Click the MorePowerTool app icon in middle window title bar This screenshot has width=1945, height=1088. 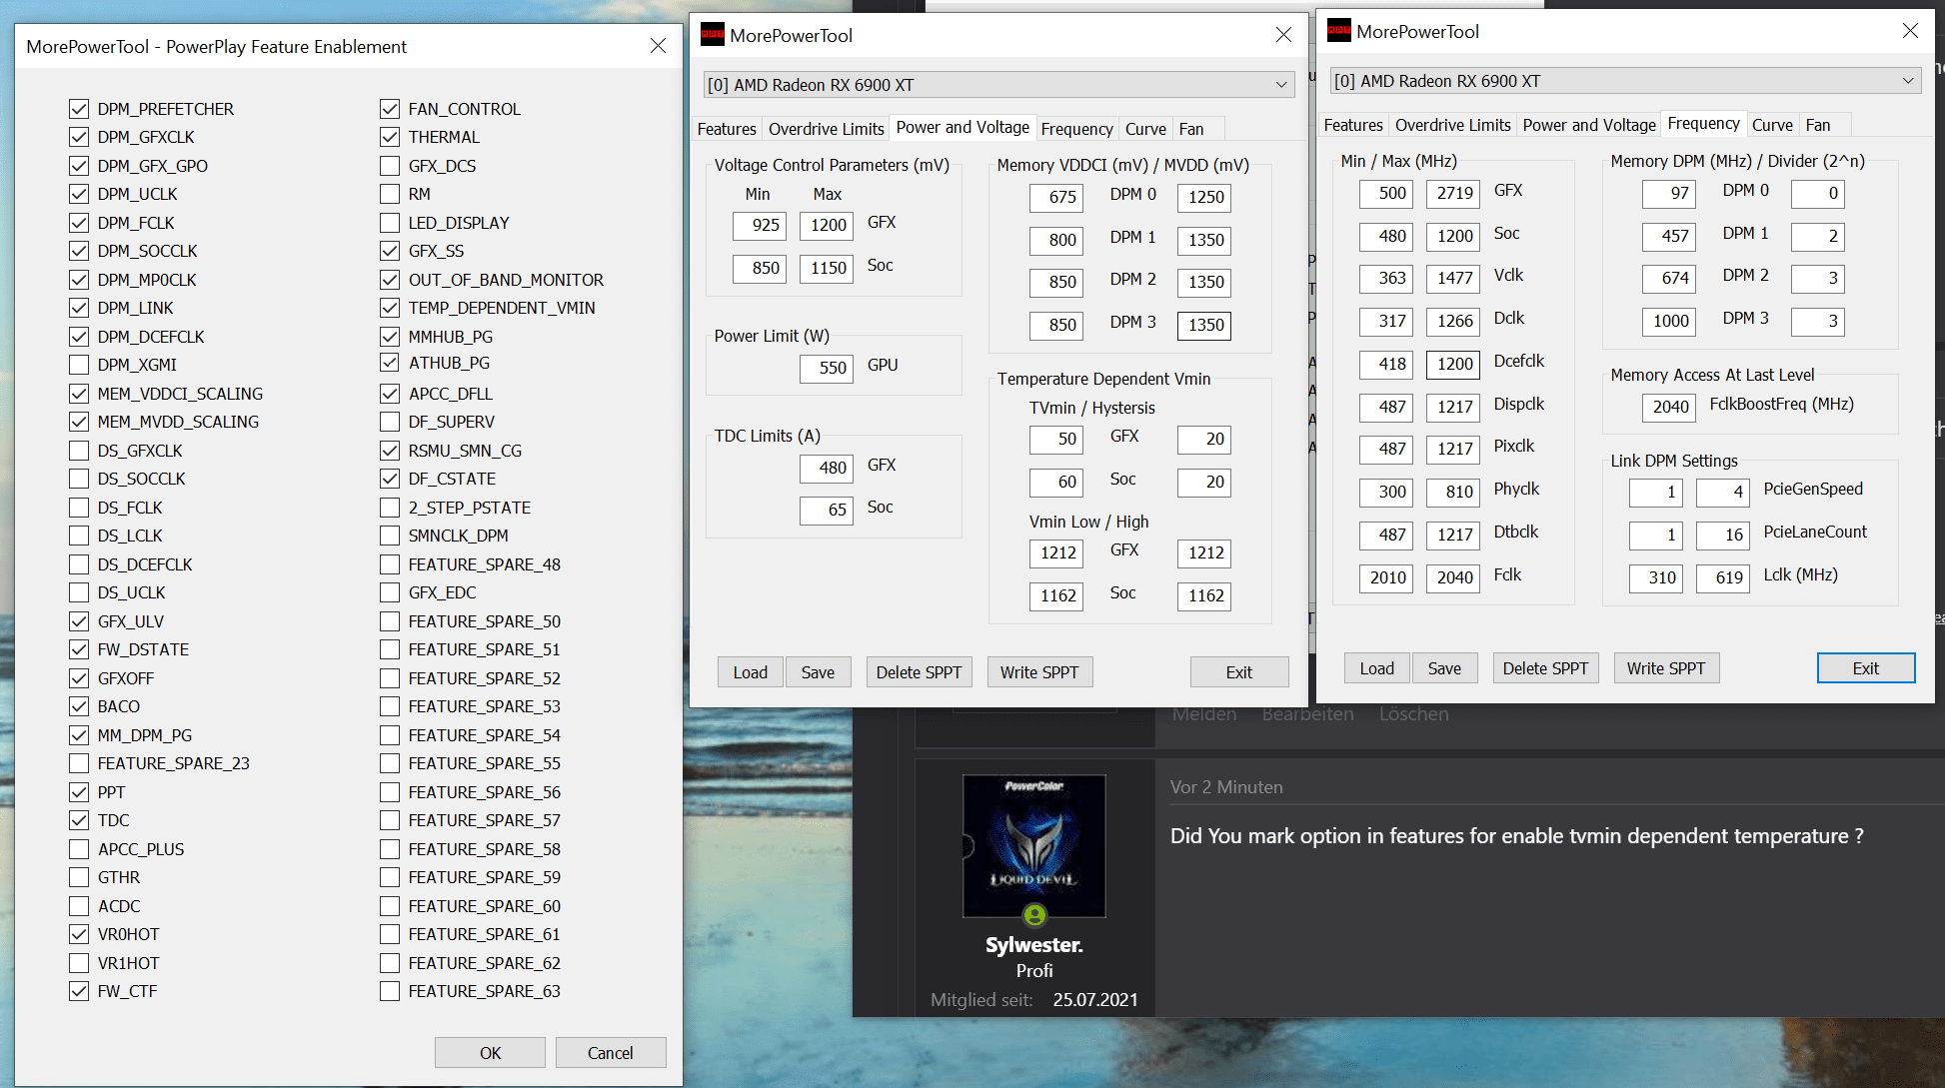tap(712, 35)
